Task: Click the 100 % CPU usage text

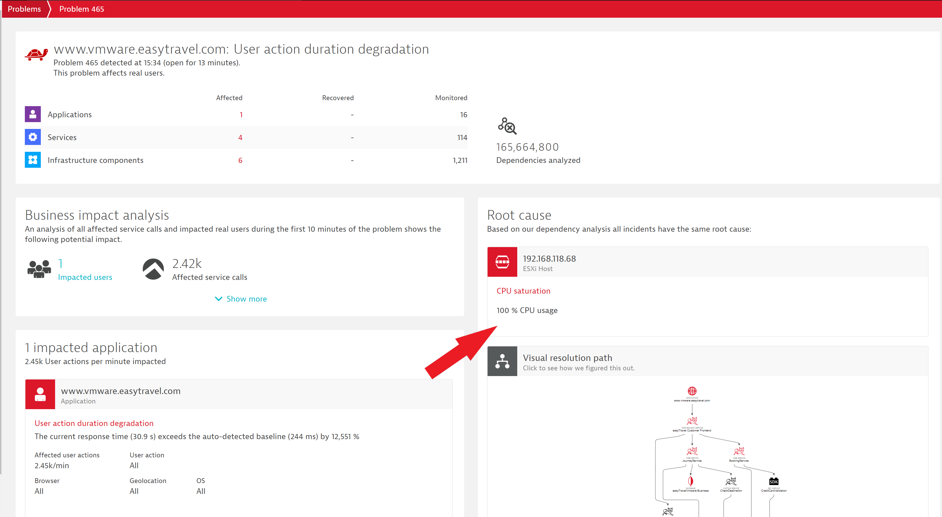Action: pyautogui.click(x=527, y=310)
